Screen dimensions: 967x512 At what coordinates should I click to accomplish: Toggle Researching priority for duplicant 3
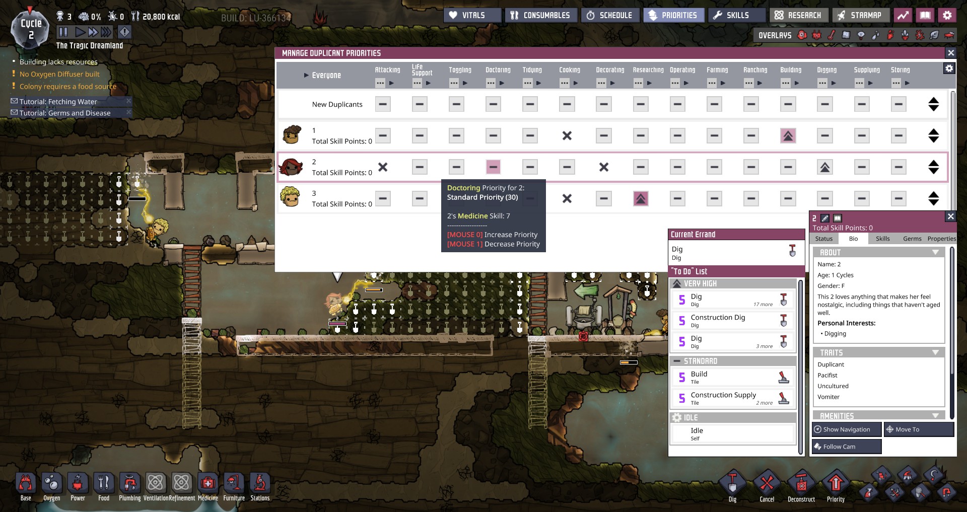641,198
